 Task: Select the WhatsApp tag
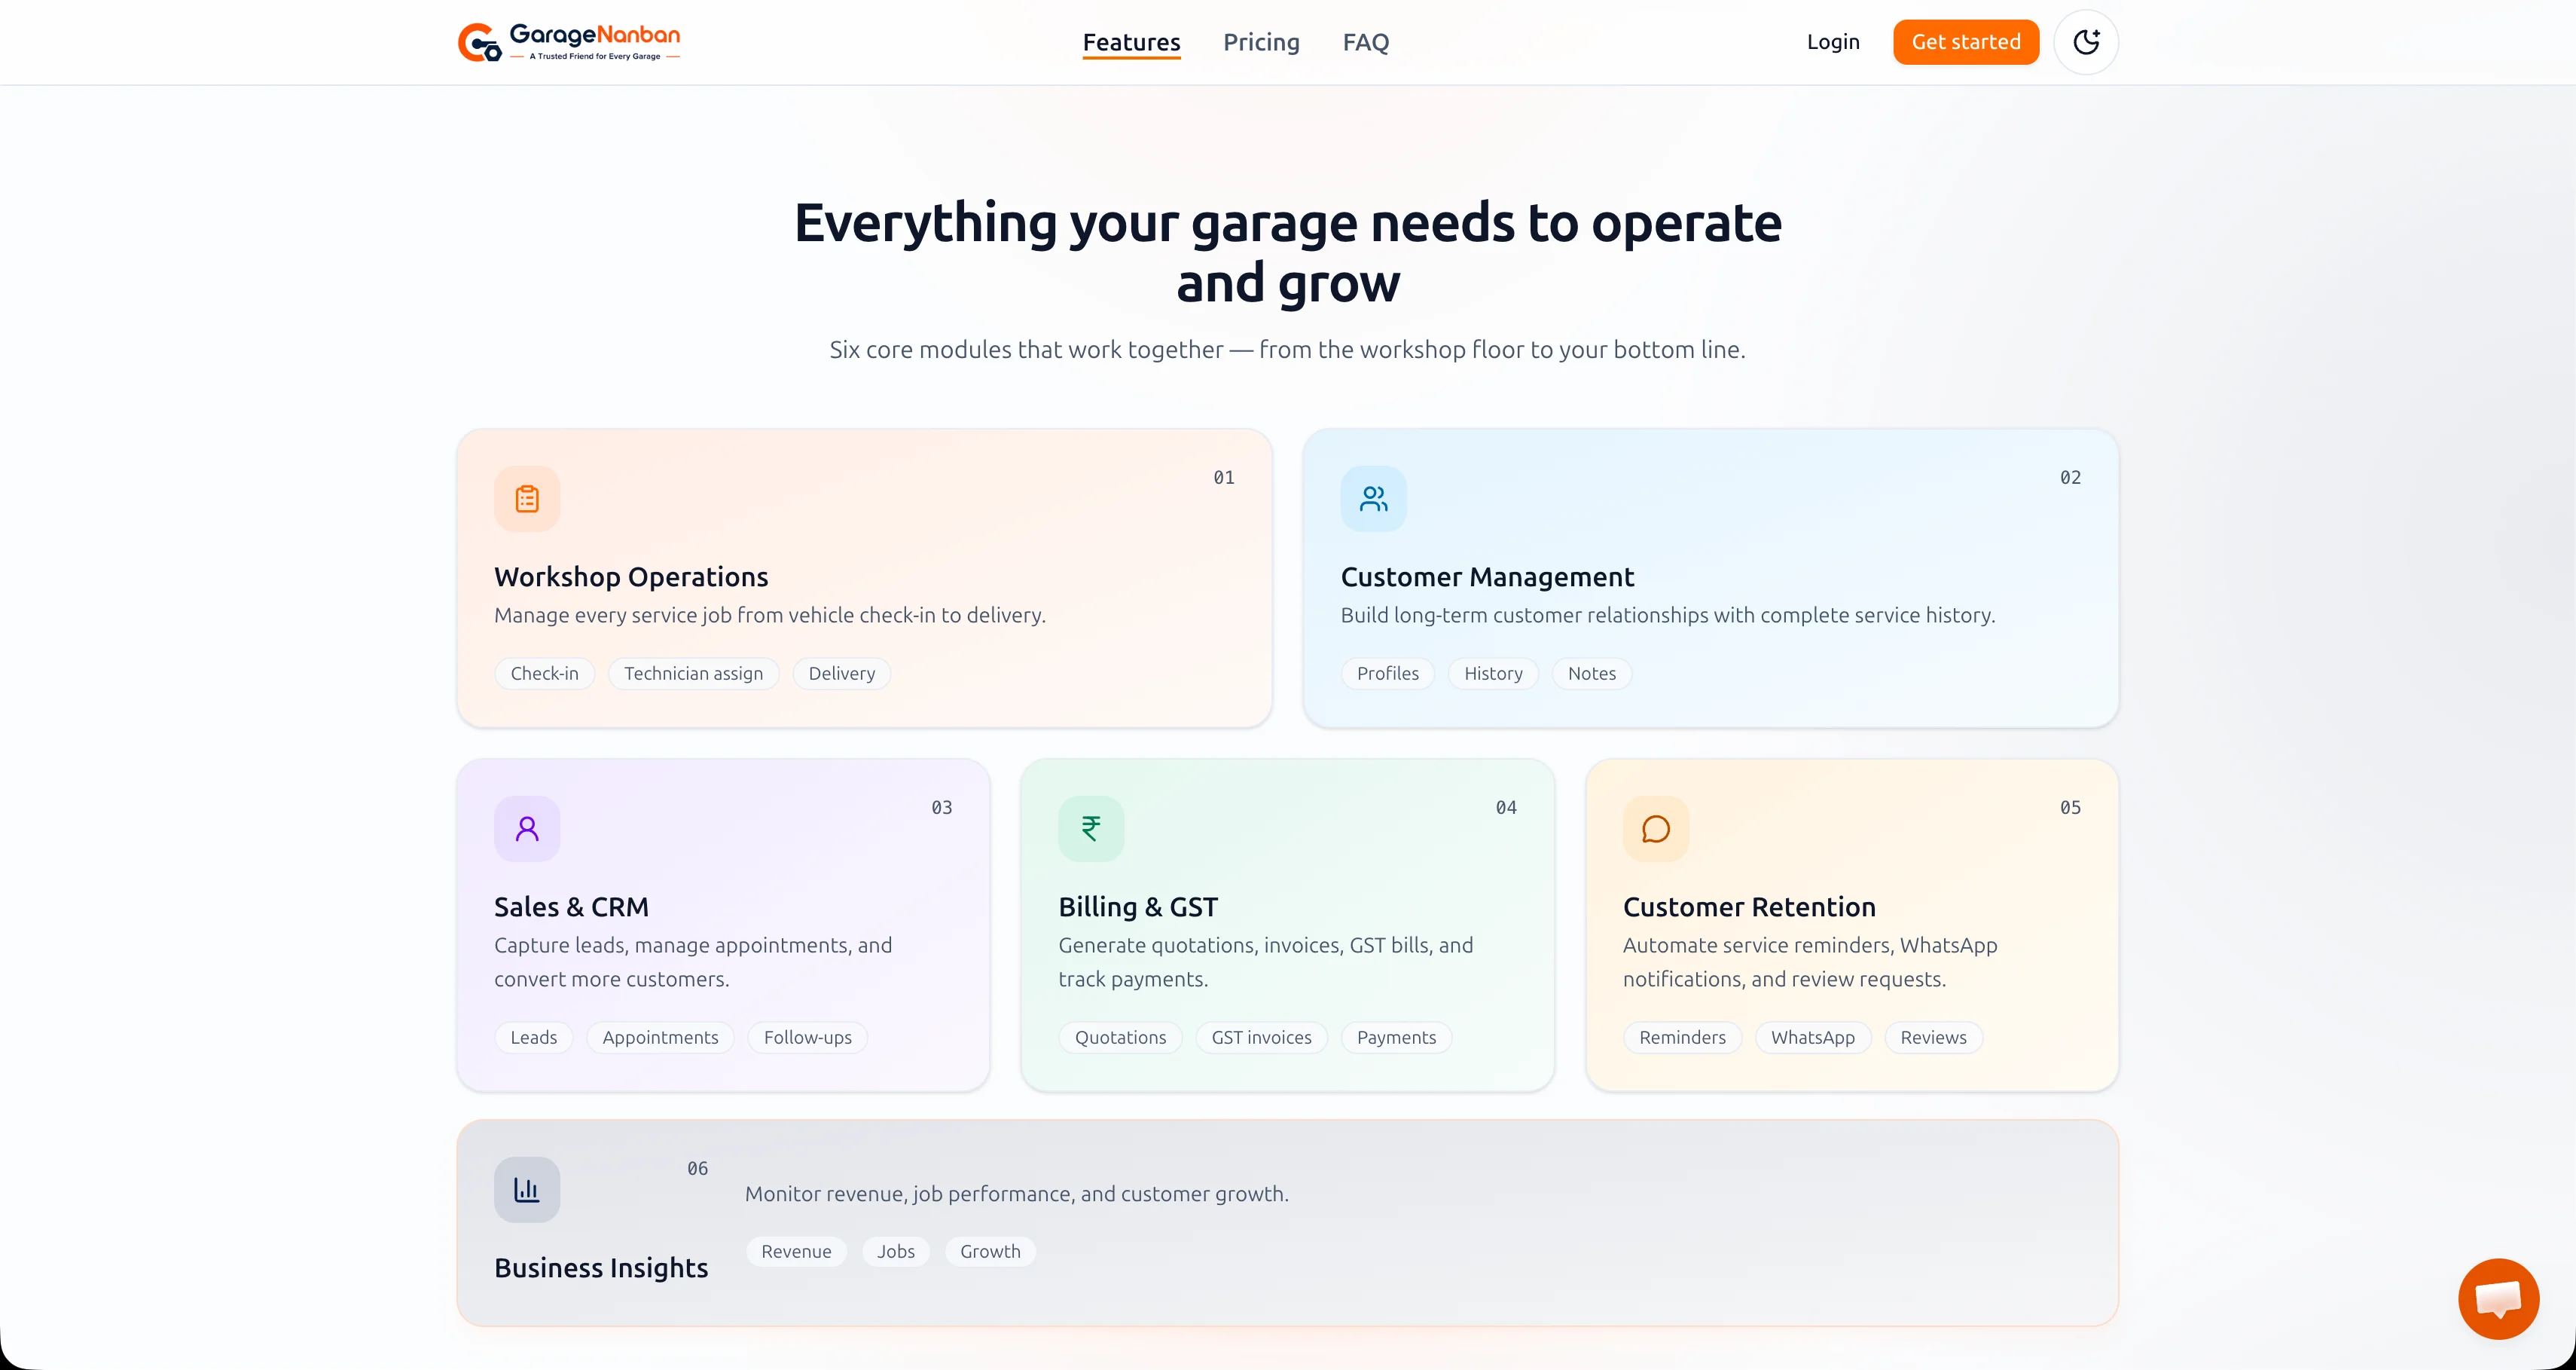coord(1812,1038)
